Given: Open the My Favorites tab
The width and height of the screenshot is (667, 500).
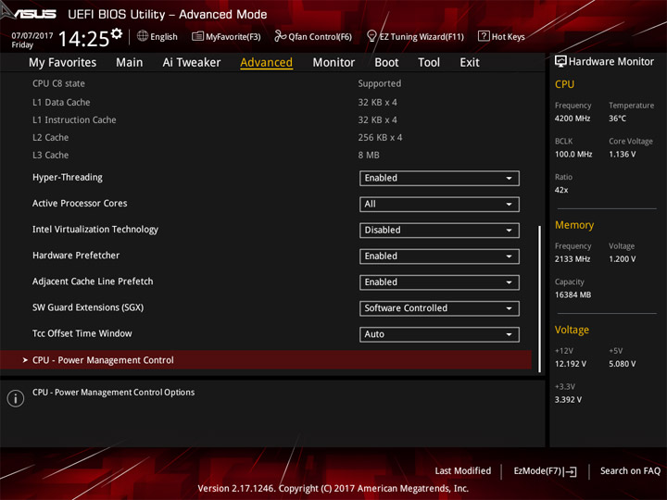Looking at the screenshot, I should [x=63, y=63].
